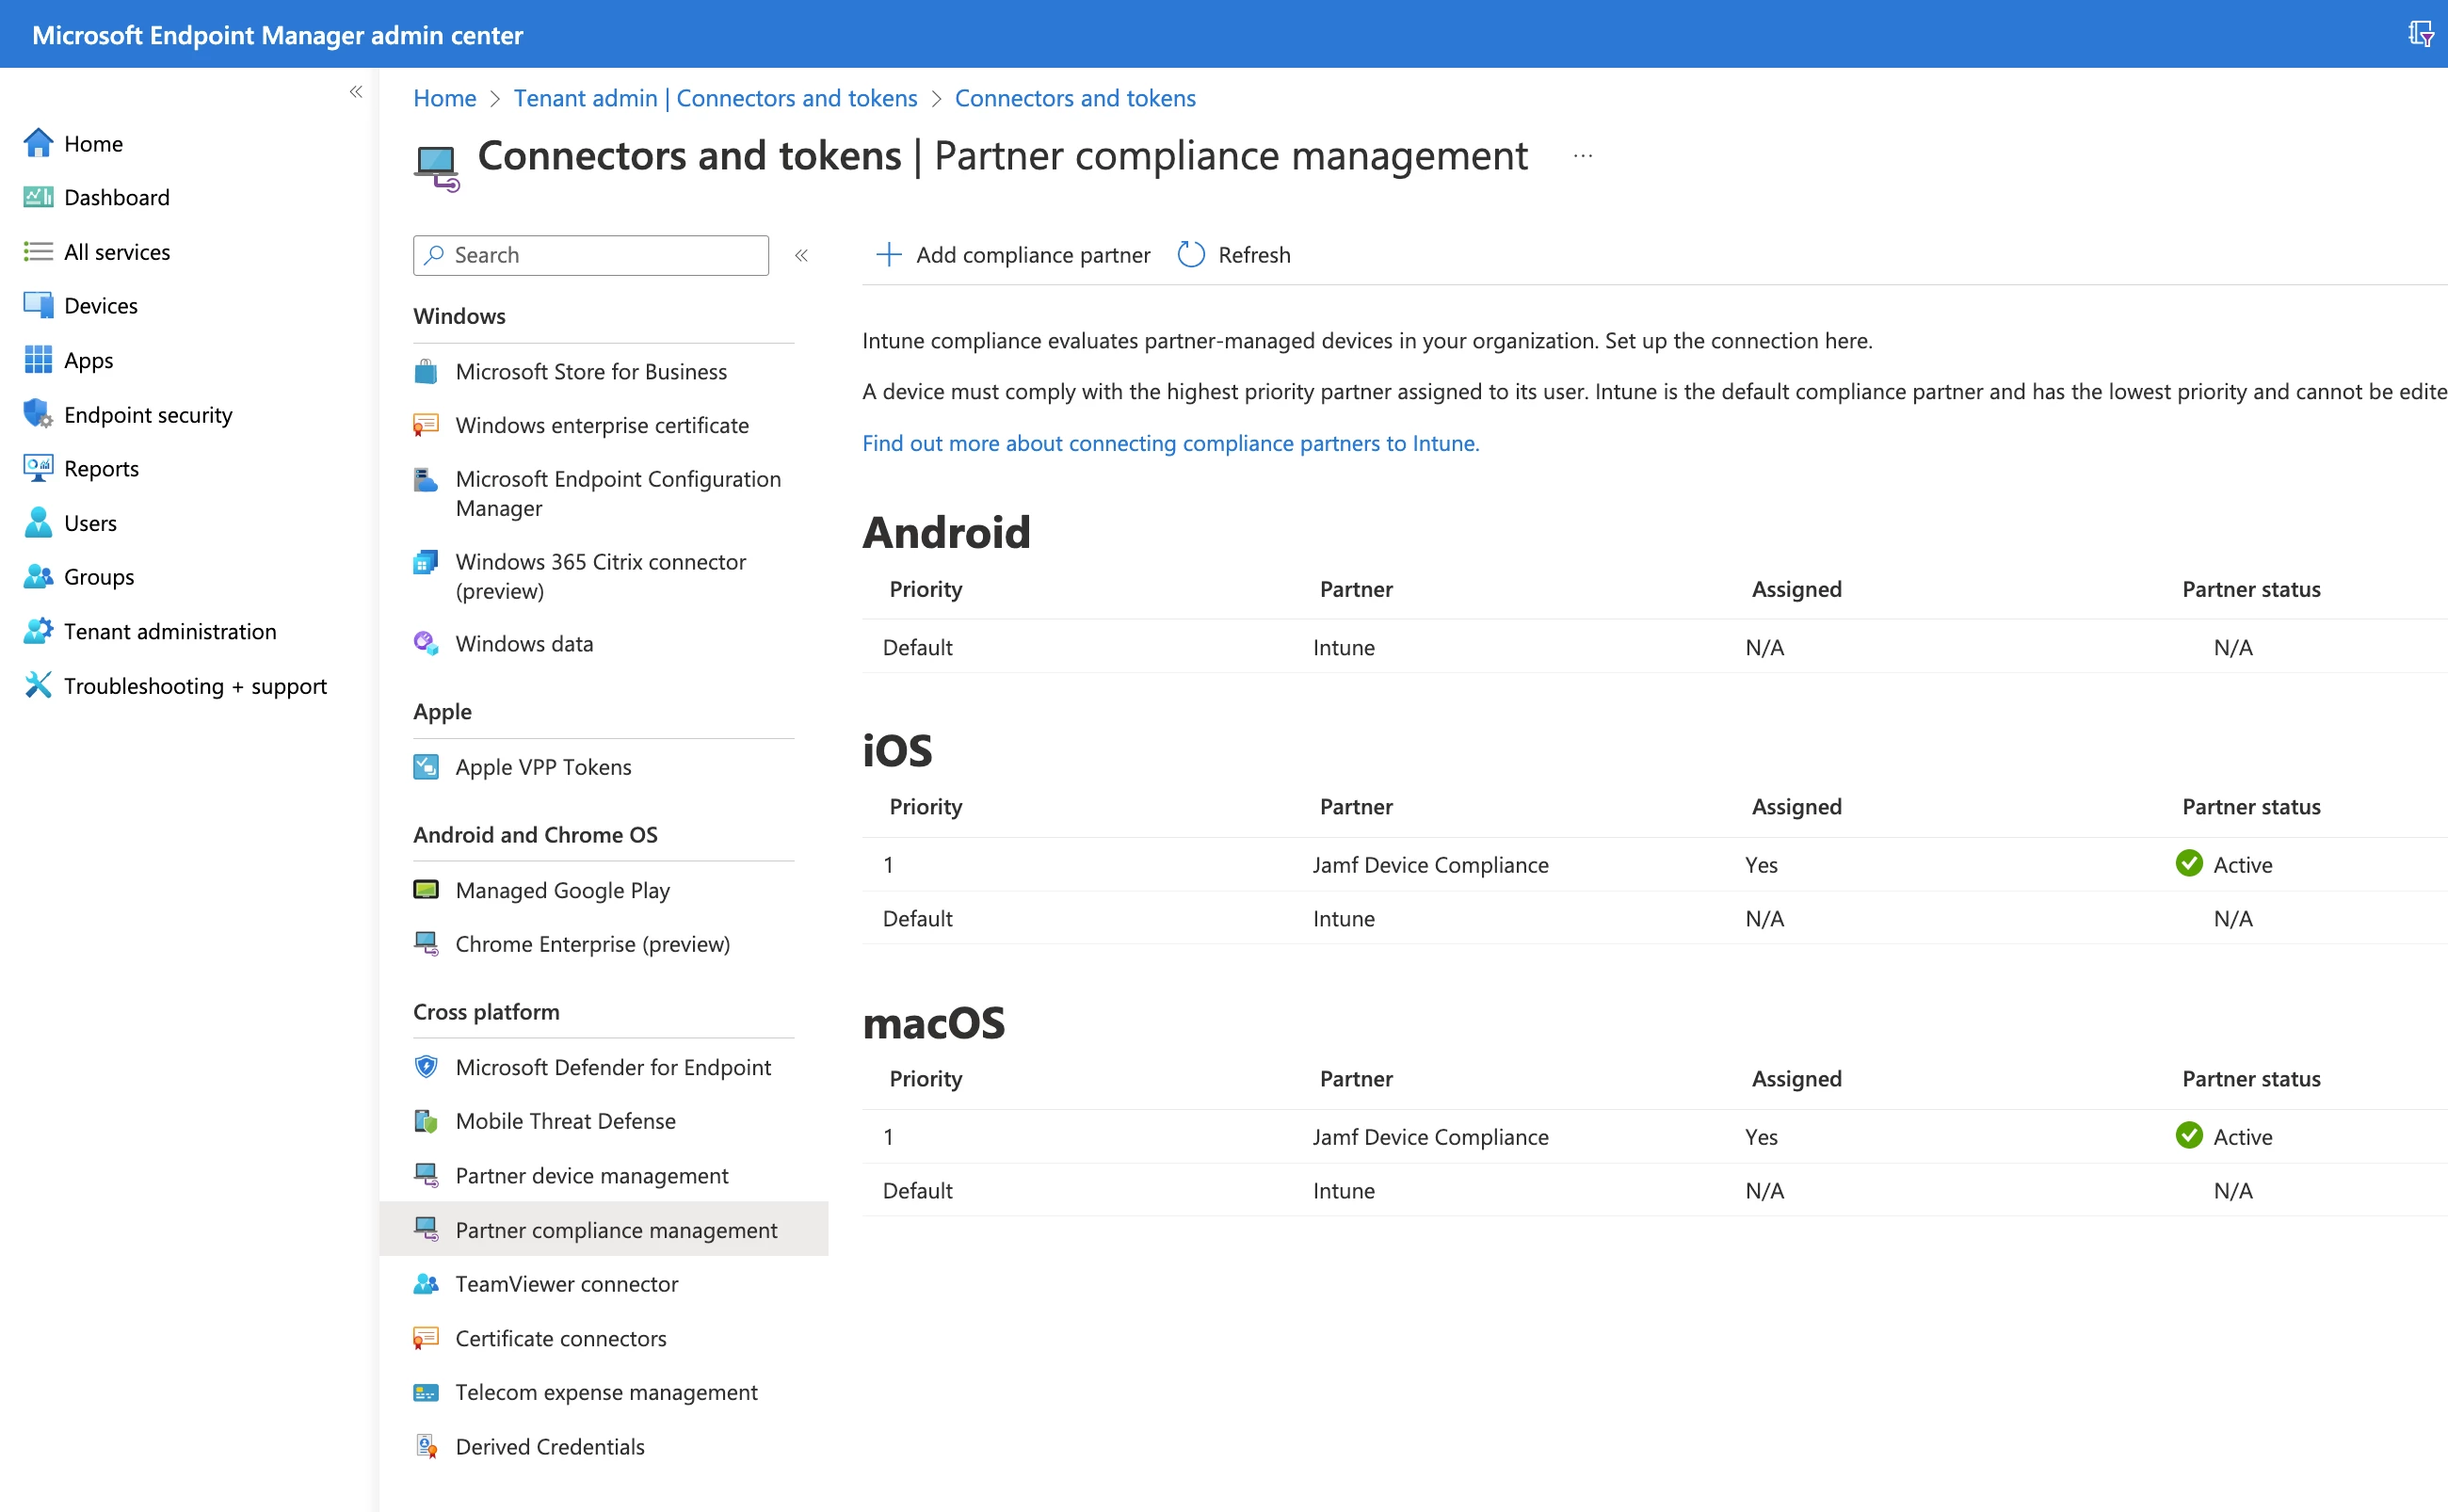Click Priority column header under Android

tap(925, 589)
